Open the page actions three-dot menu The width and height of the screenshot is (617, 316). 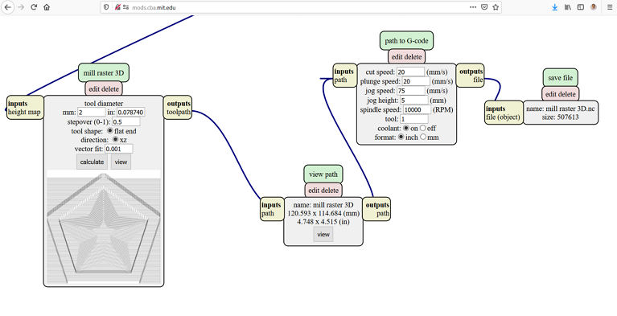tap(473, 7)
